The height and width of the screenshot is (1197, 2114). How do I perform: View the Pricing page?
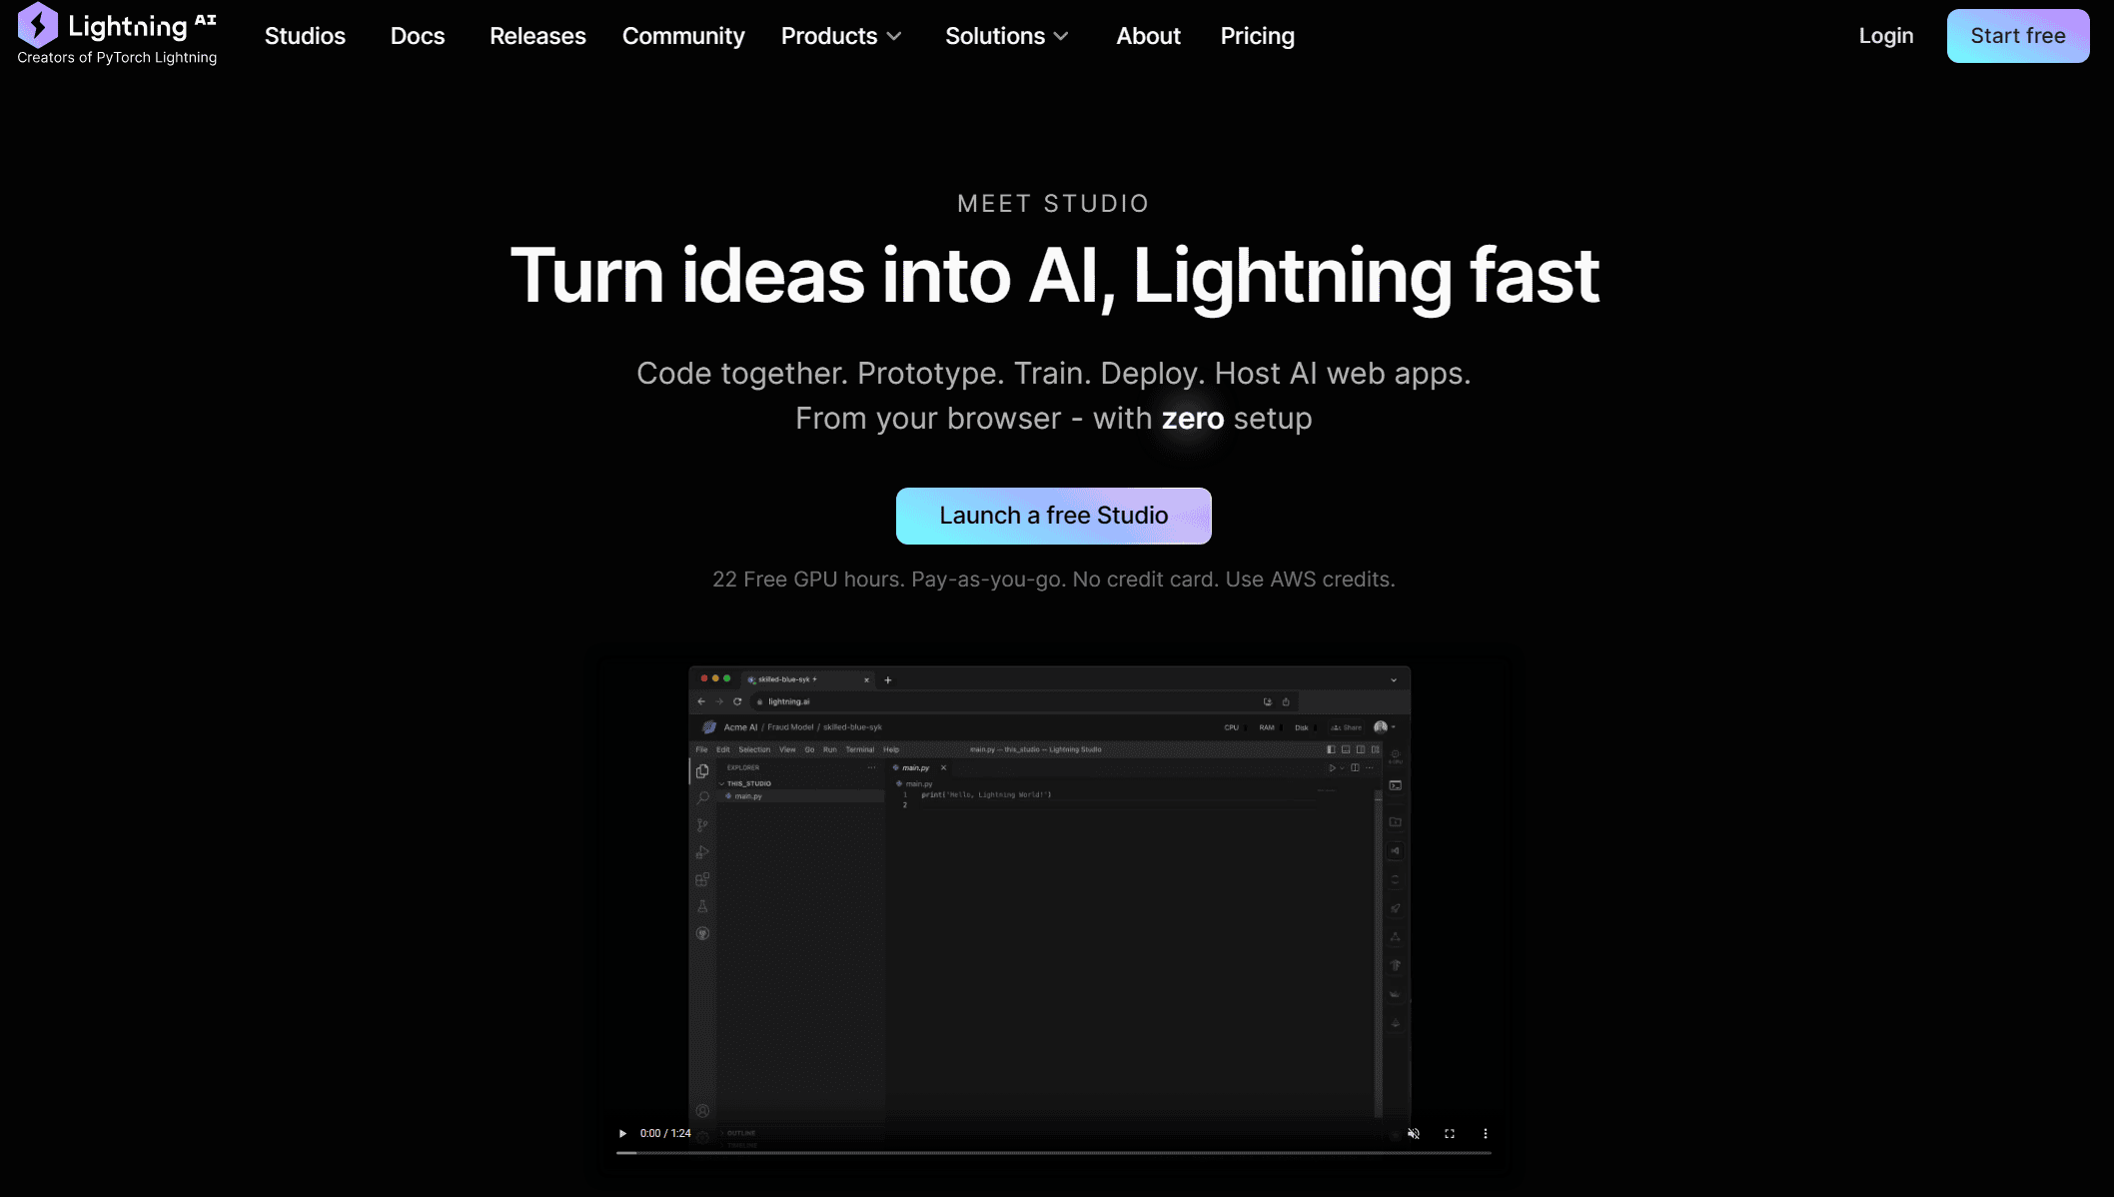tap(1257, 36)
